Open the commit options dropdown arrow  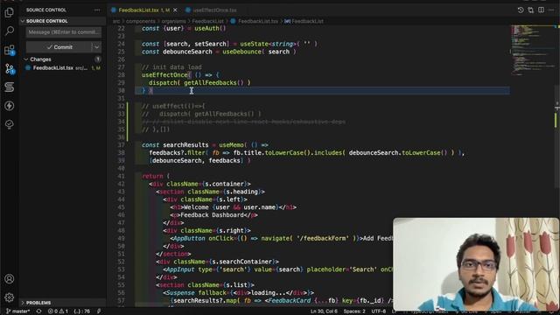[96, 47]
